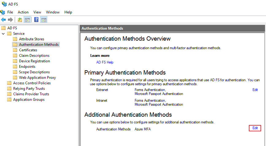
Task: Click the Relying Party Trusts folder icon
Action: (x=9, y=89)
